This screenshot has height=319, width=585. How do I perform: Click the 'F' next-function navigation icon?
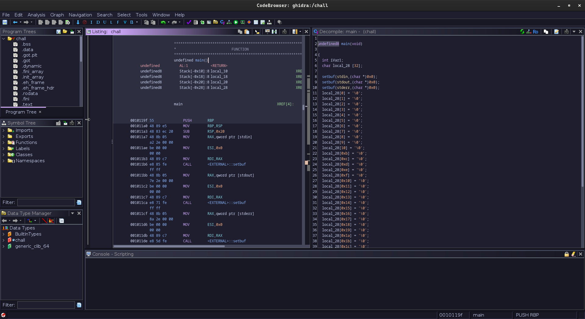click(x=118, y=22)
